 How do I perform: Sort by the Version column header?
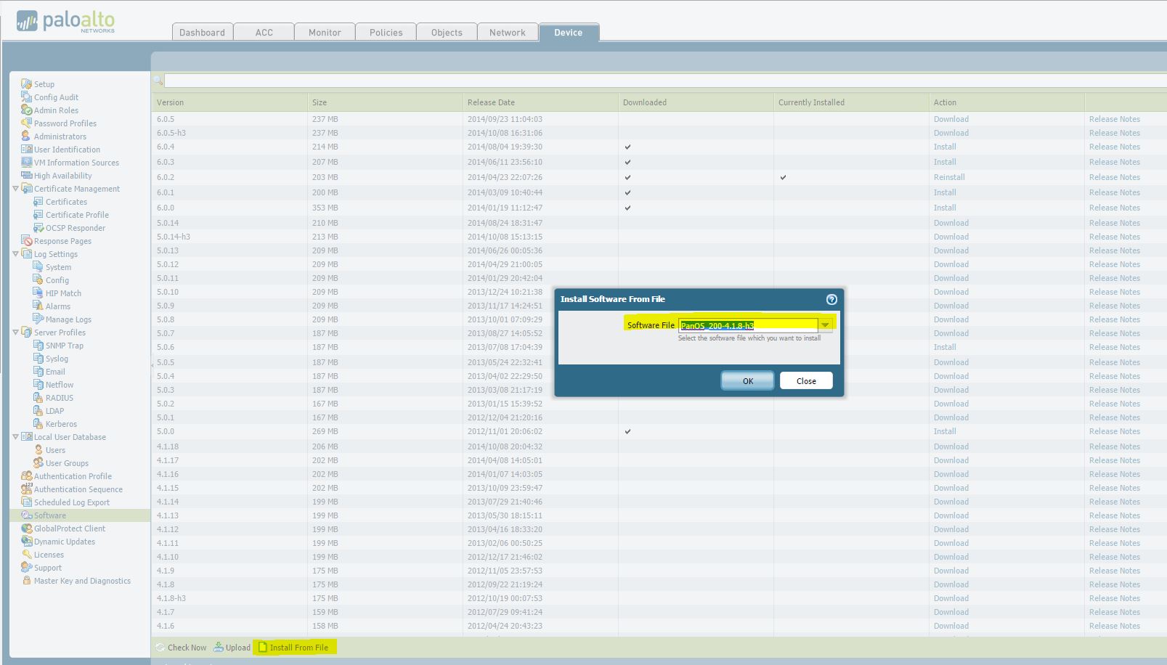pyautogui.click(x=229, y=102)
